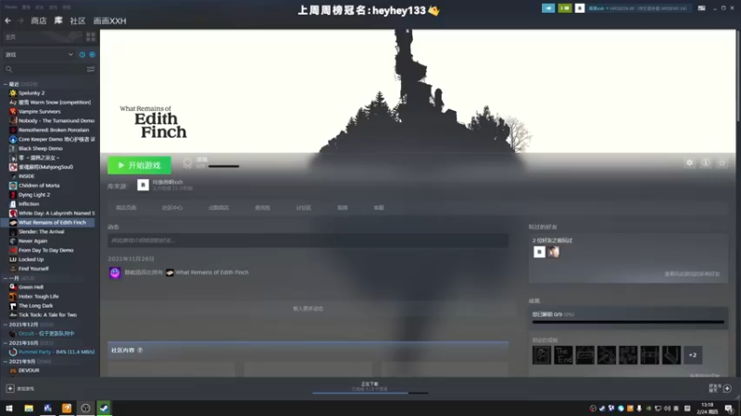Open What Remains of Edith Finch activity link
The image size is (741, 416).
212,273
